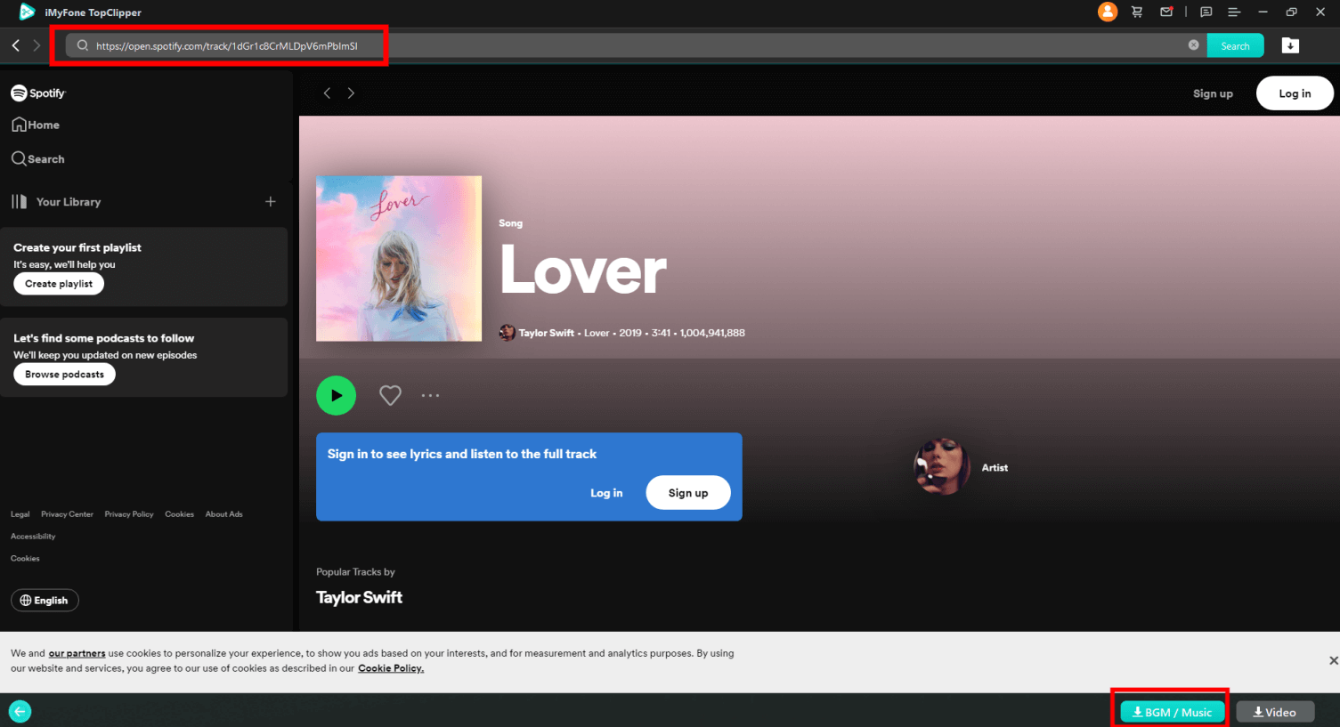Image resolution: width=1340 pixels, height=727 pixels.
Task: Open Spotify Search in sidebar
Action: [x=38, y=158]
